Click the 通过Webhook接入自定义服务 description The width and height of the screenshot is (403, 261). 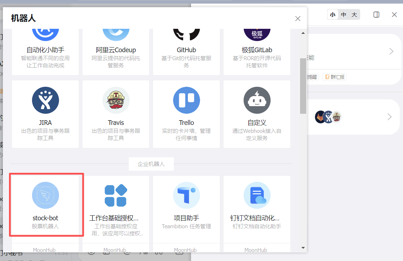coord(257,135)
